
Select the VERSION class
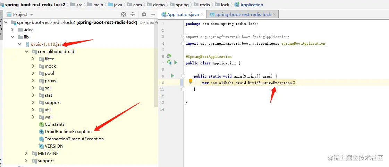coord(54,146)
